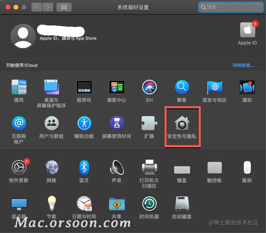Image resolution: width=266 pixels, height=233 pixels.
Task: Open the 通用 General preferences
Action: pos(19,87)
